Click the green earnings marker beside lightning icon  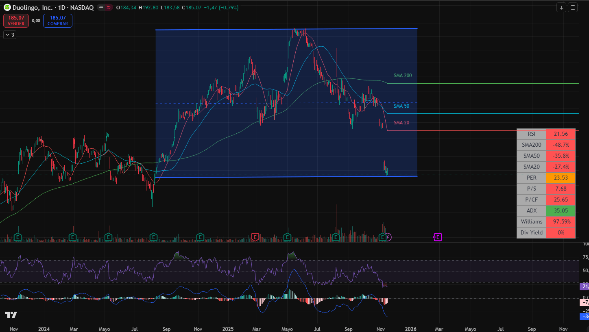tap(382, 237)
